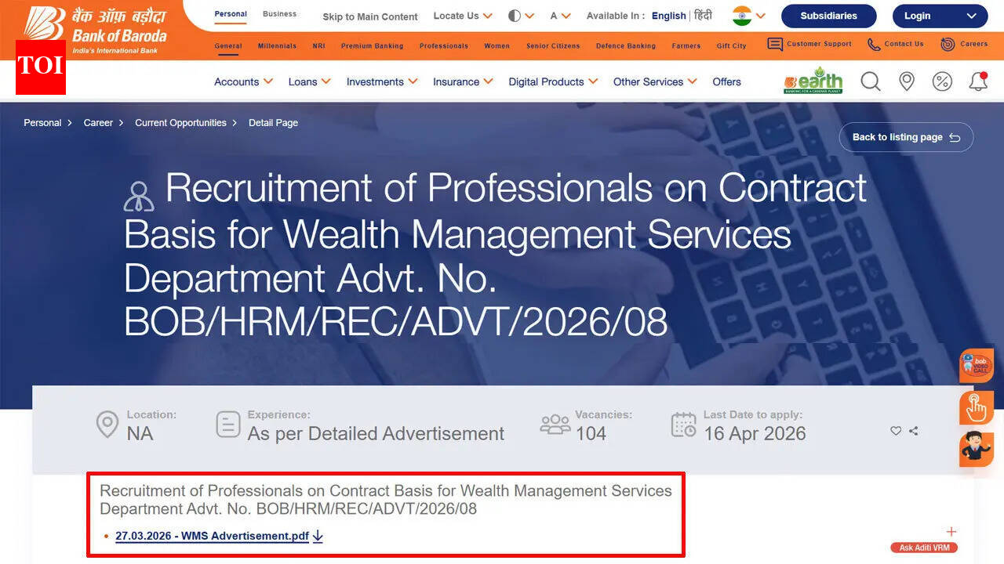Image resolution: width=1004 pixels, height=564 pixels.
Task: Select the Senior Citizens menu item
Action: [x=553, y=45]
